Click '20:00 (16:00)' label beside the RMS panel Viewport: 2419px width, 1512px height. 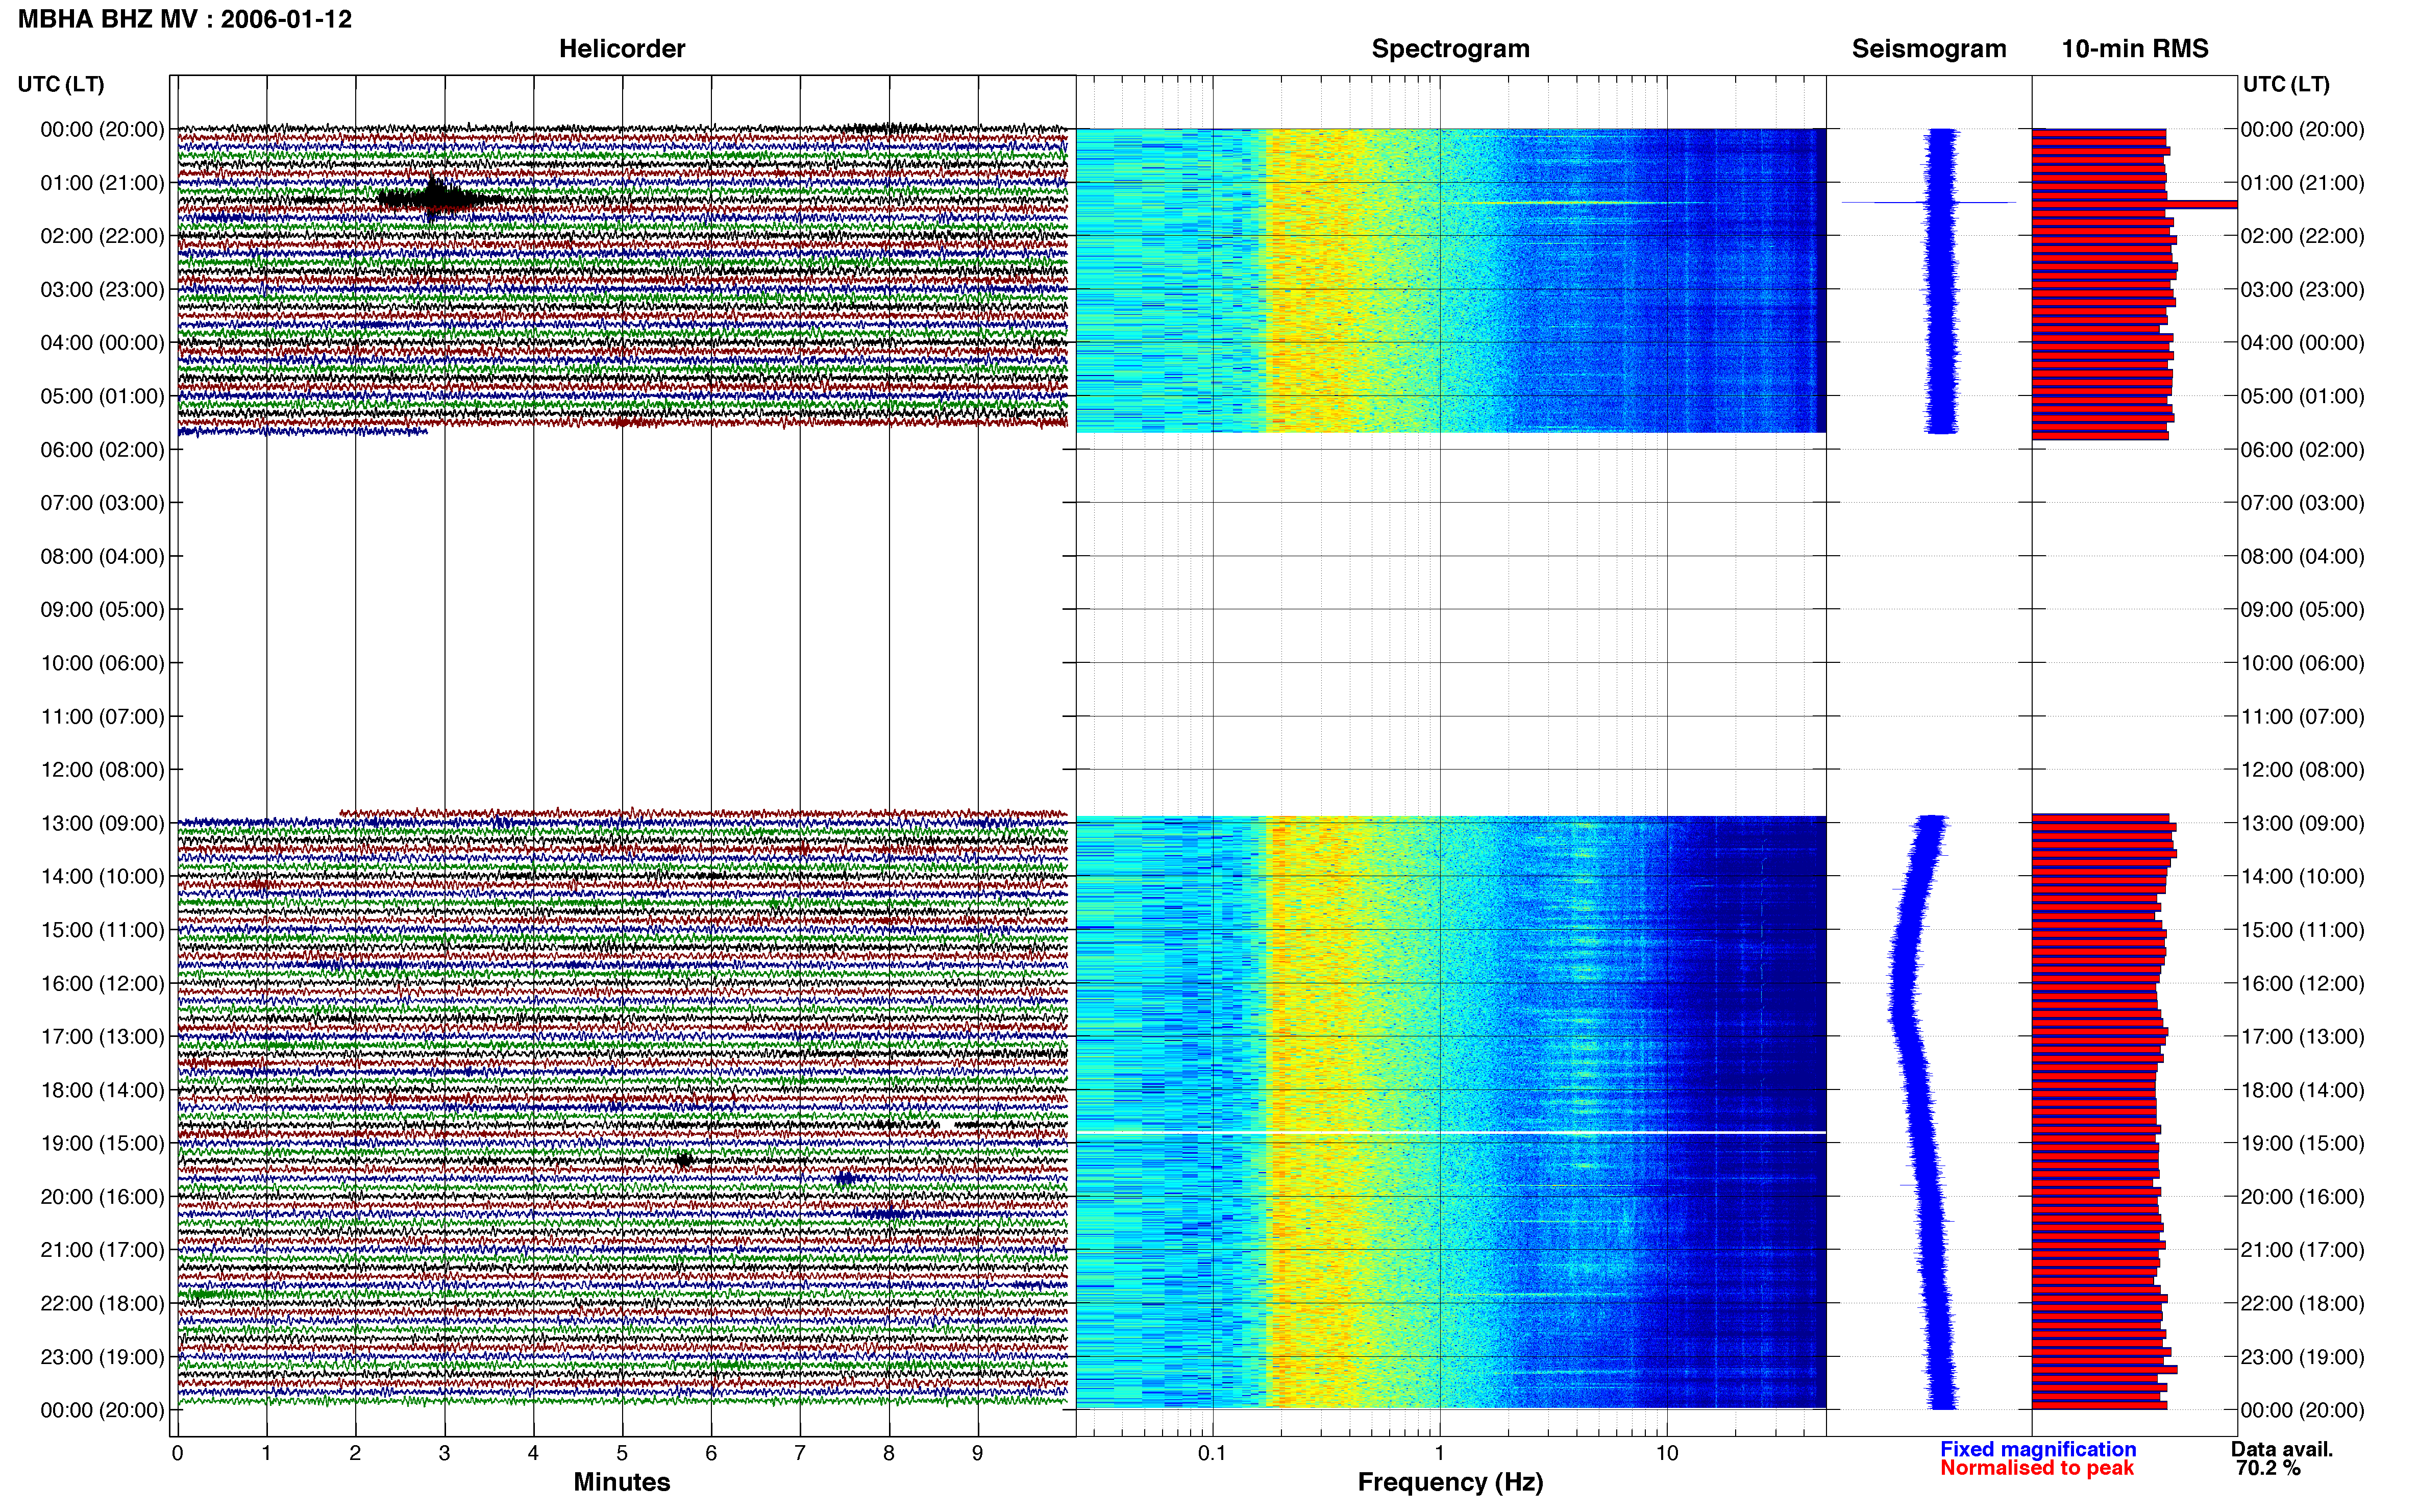tap(2302, 1197)
